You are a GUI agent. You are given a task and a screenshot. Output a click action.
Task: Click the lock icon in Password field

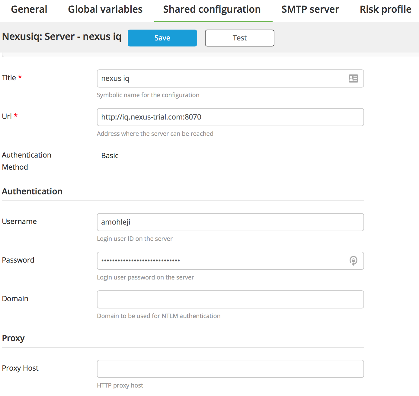tap(353, 260)
